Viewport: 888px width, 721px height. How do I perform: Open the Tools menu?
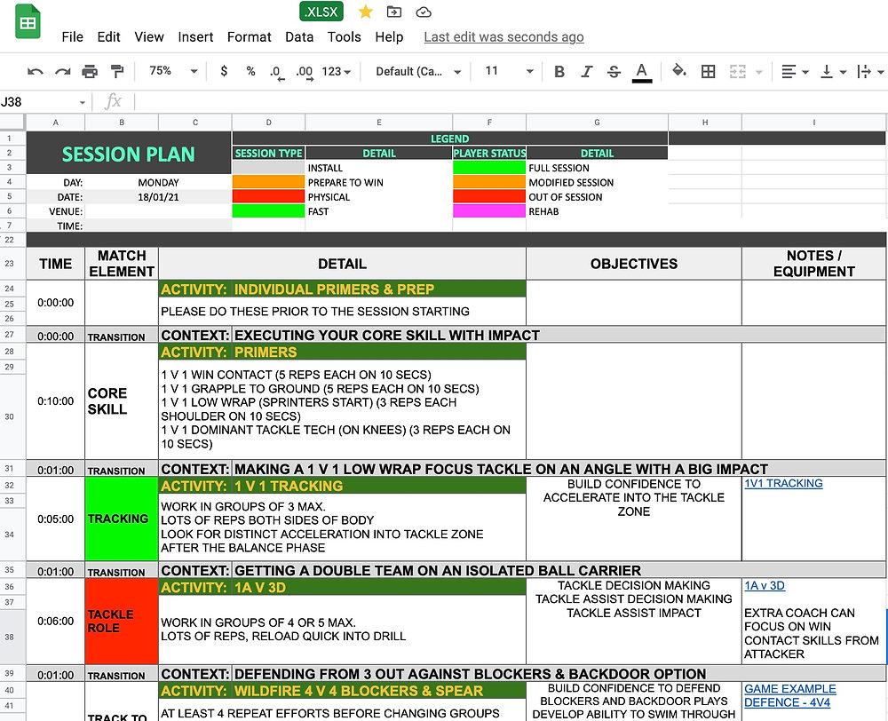click(x=345, y=36)
